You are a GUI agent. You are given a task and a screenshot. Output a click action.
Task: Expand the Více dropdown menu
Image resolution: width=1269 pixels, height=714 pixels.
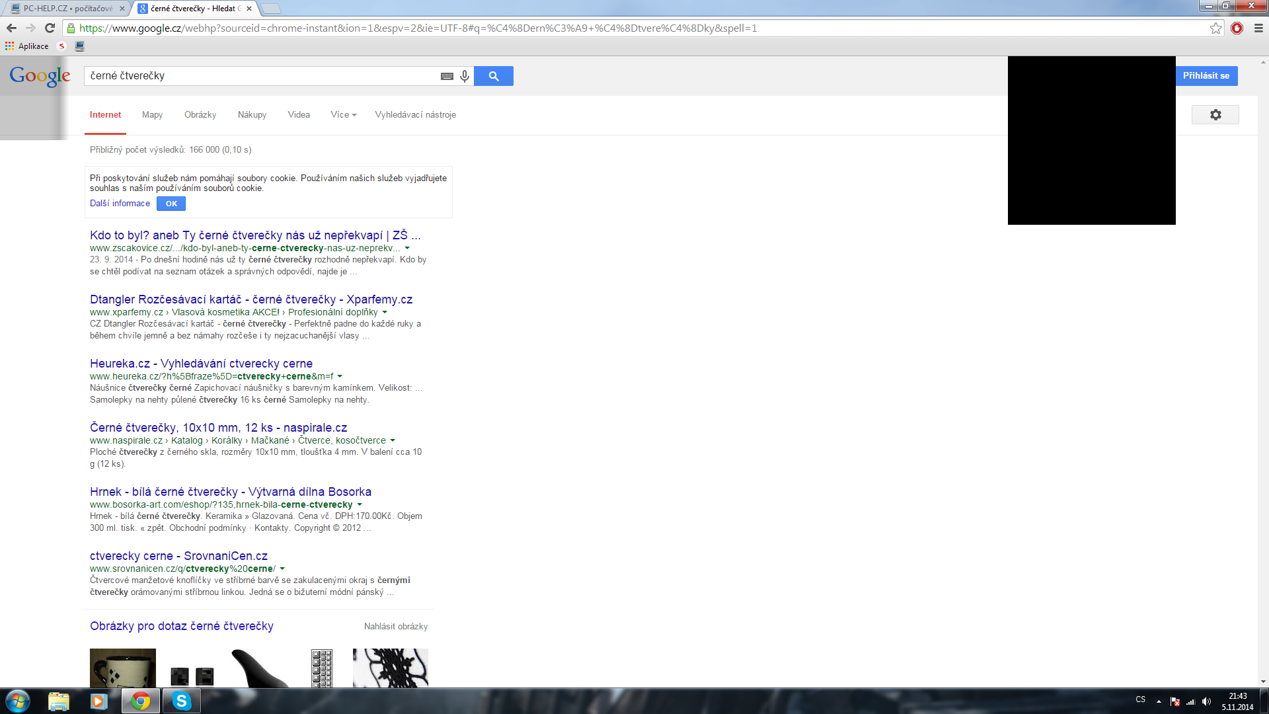343,115
